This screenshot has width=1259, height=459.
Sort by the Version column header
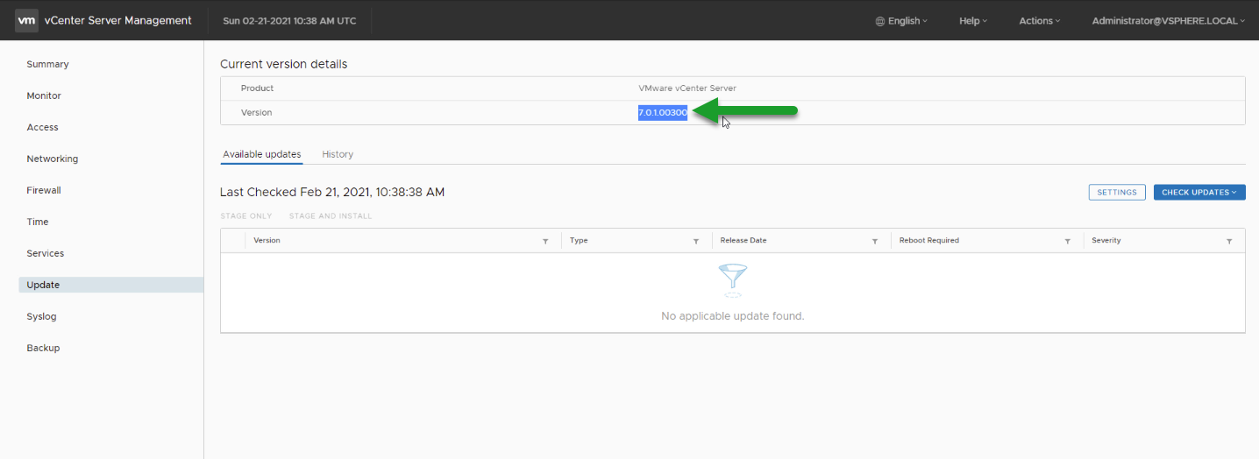click(x=267, y=240)
